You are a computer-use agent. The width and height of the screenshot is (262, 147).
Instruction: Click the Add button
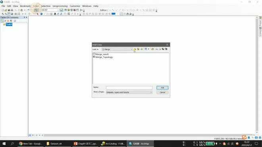point(162,88)
